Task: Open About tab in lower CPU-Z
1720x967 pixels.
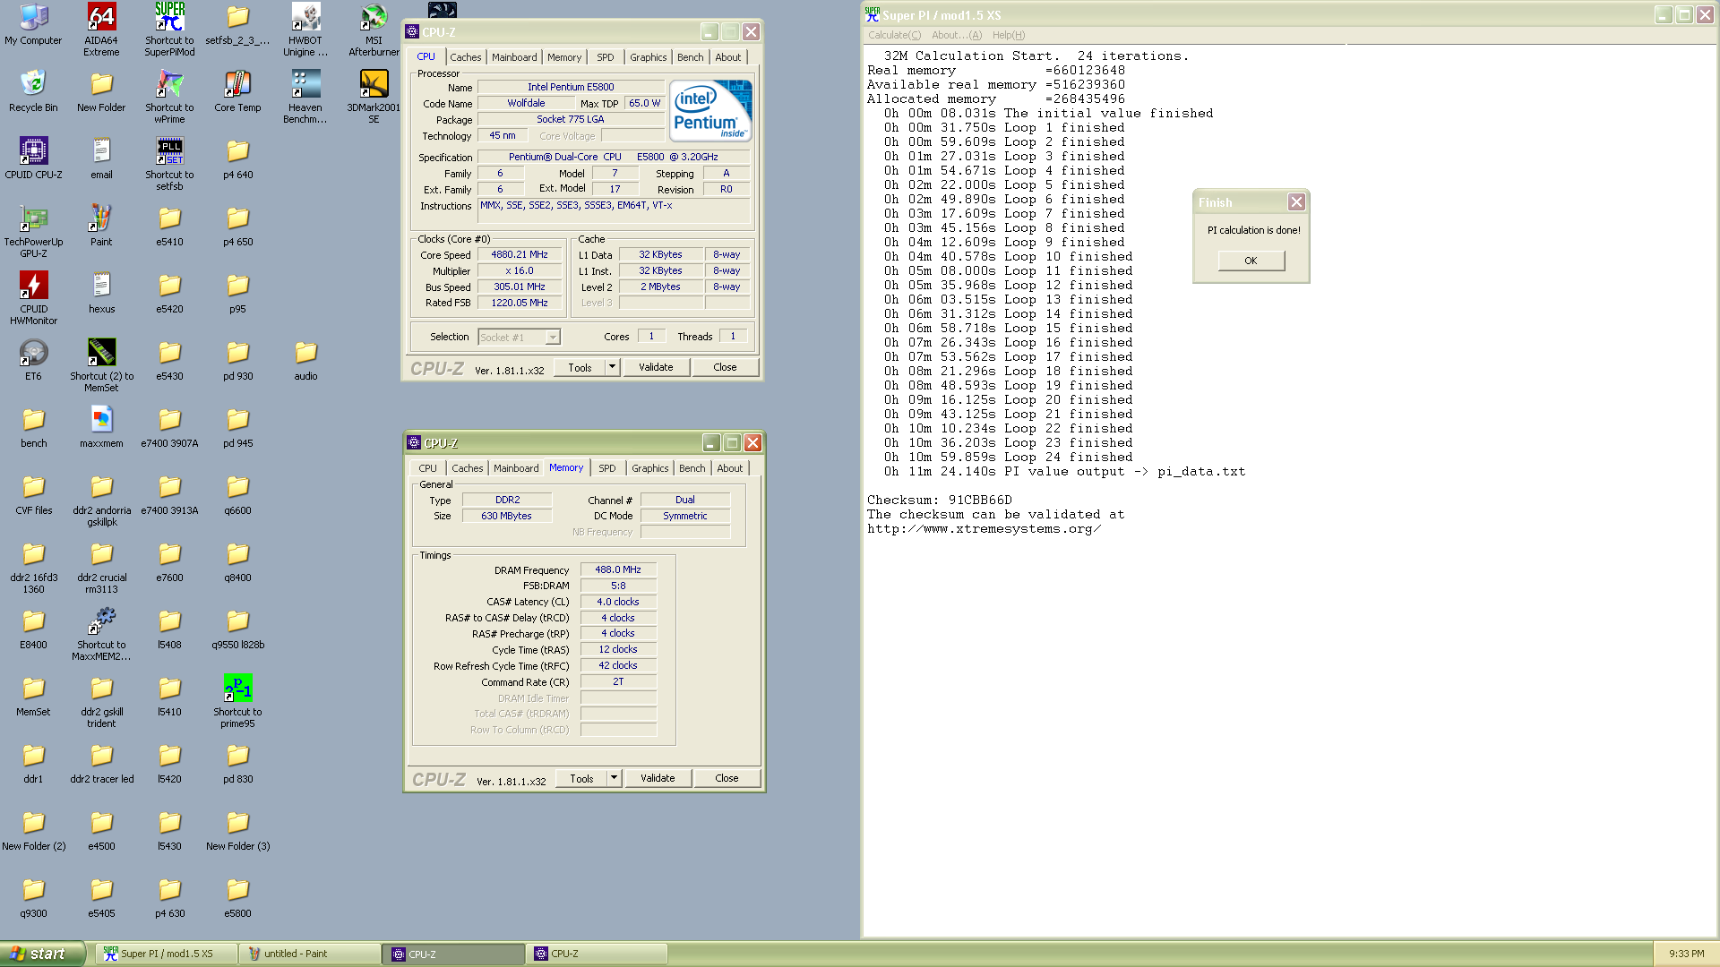Action: 729,468
